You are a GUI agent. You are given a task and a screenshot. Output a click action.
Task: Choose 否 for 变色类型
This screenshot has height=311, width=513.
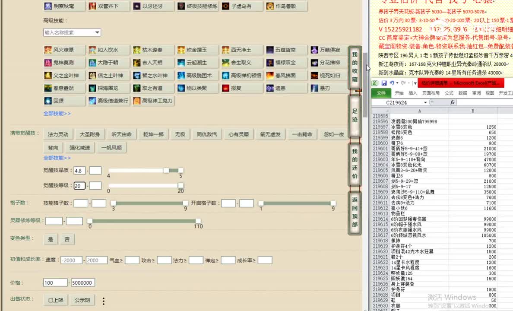pos(67,239)
